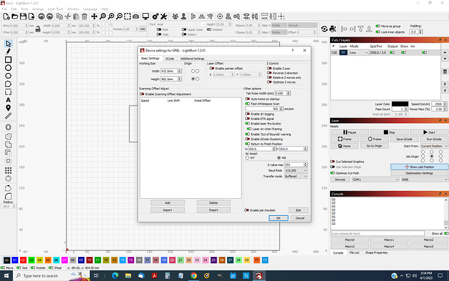The width and height of the screenshot is (449, 281).
Task: Click the Preview monitor icon
Action: 146,17
